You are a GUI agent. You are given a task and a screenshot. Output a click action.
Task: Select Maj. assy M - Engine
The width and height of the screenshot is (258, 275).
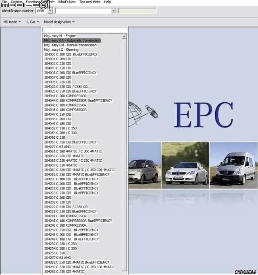pos(60,36)
